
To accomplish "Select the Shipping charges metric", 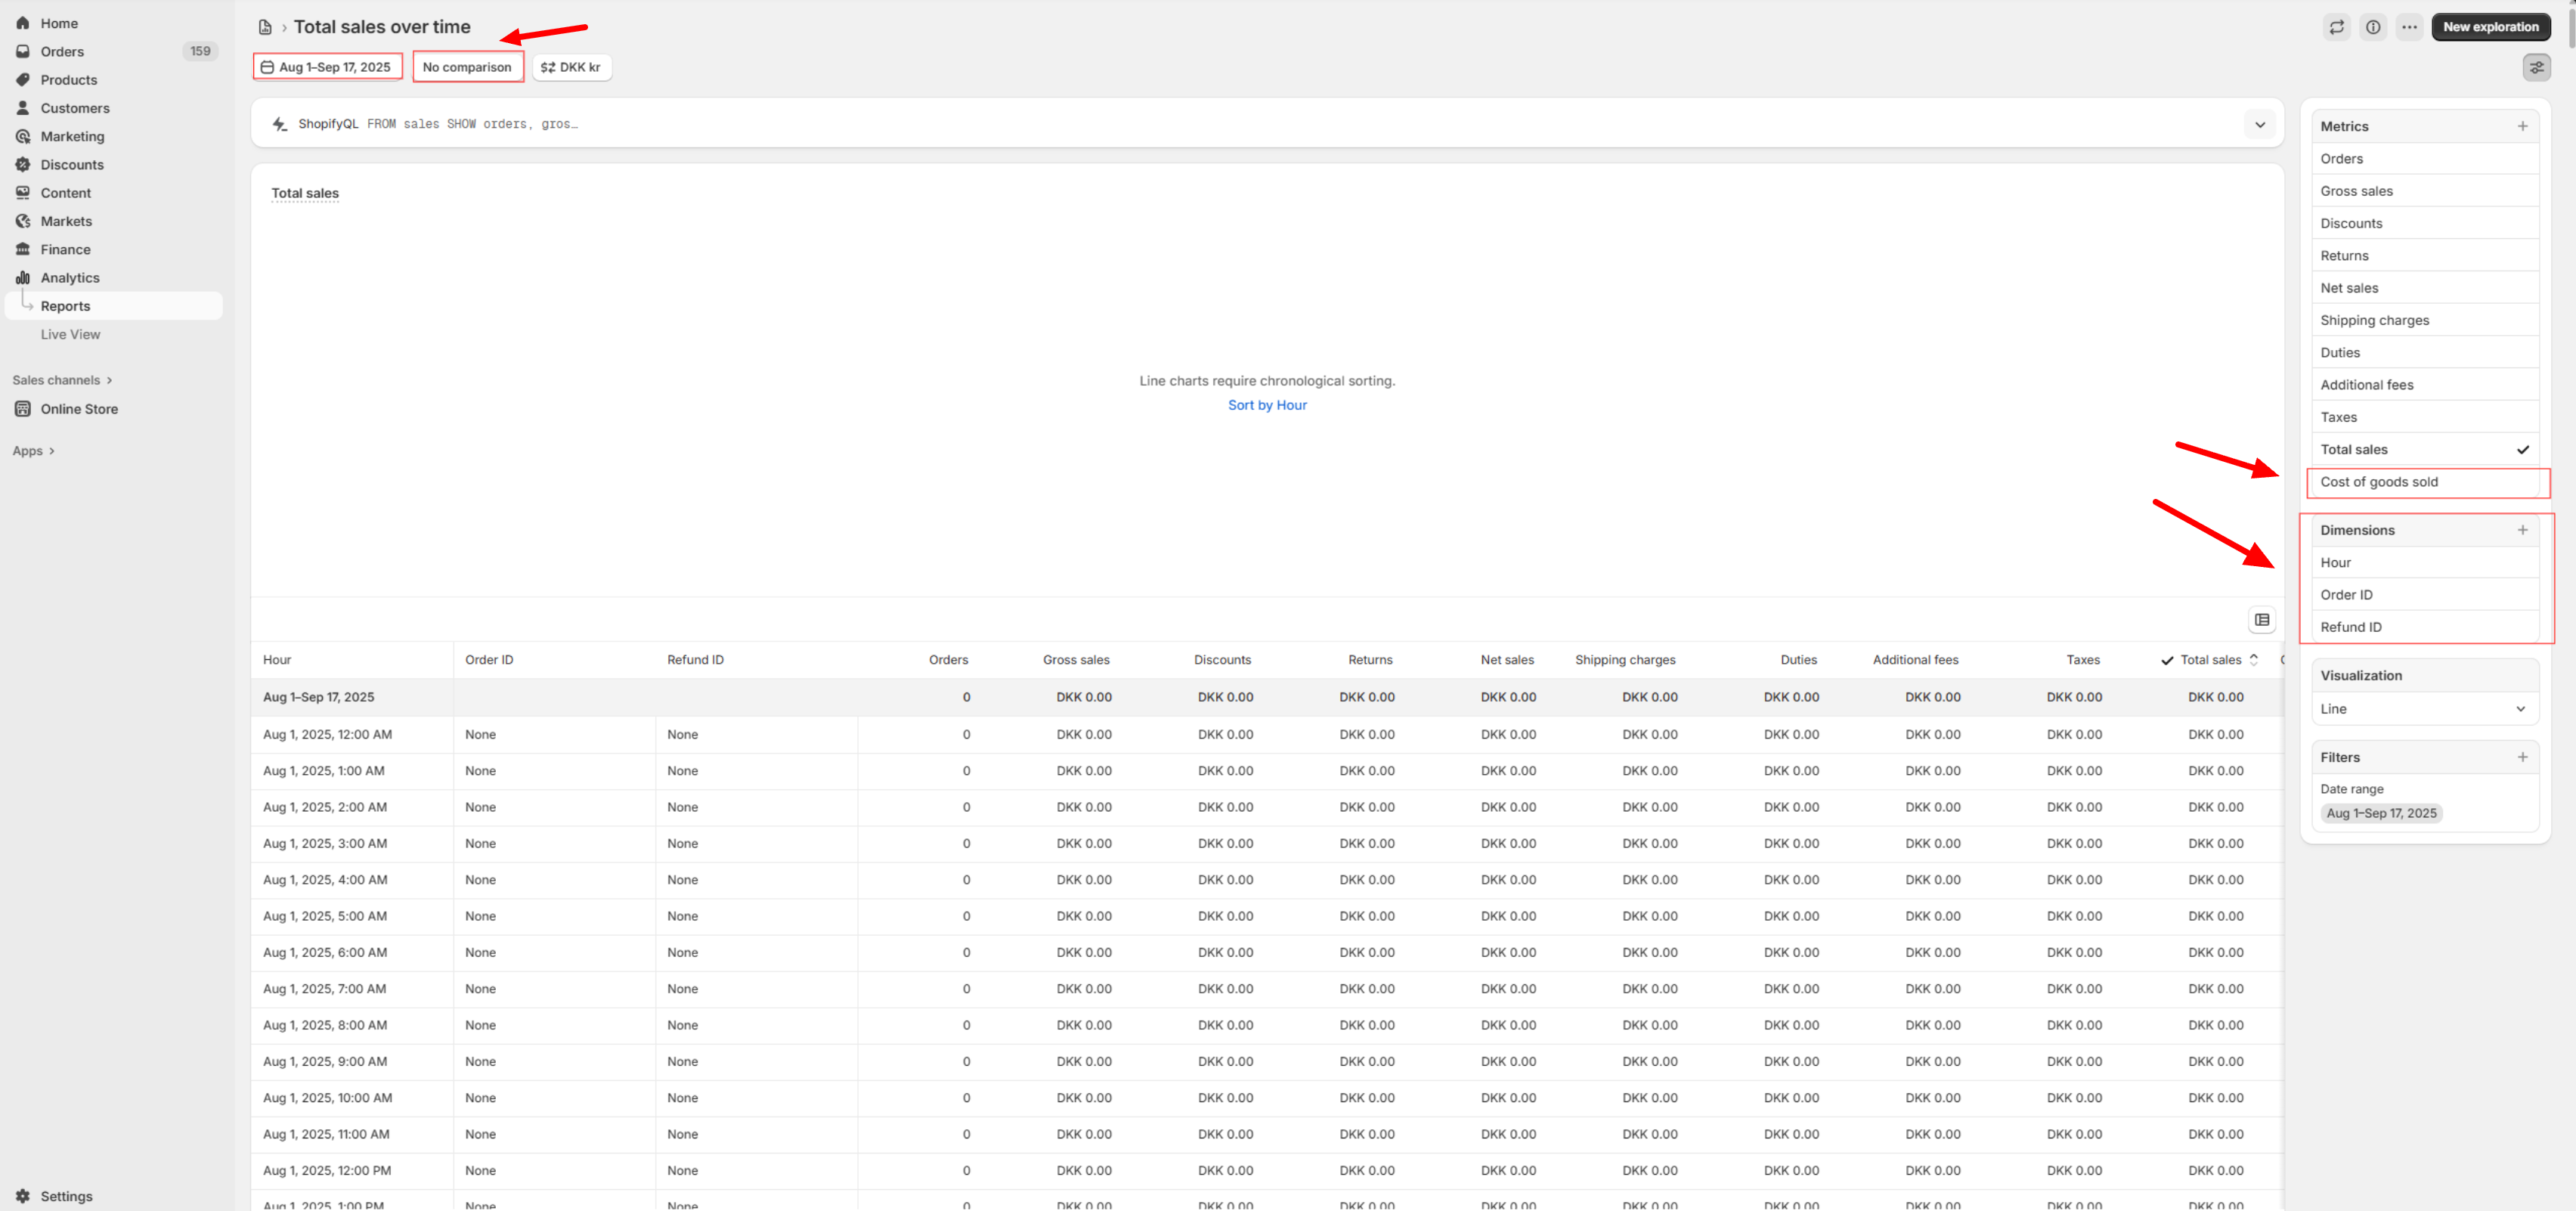I will (2425, 320).
